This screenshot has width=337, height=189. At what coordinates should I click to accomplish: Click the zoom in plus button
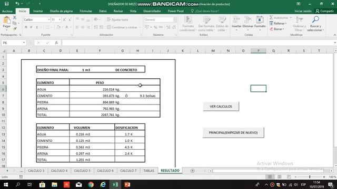point(324,177)
